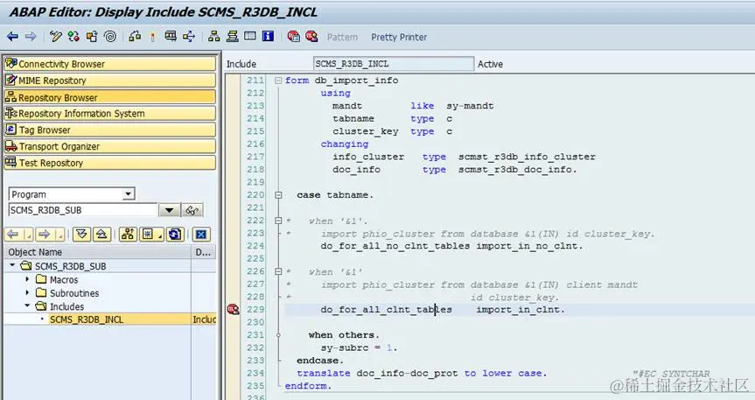Switch Display/Change mode with pencil icon
Screen dimensions: 755x400
[x=56, y=37]
